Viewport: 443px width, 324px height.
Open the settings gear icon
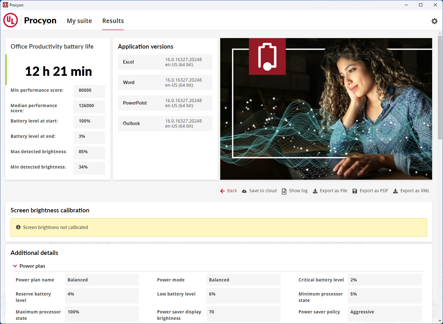tap(434, 21)
